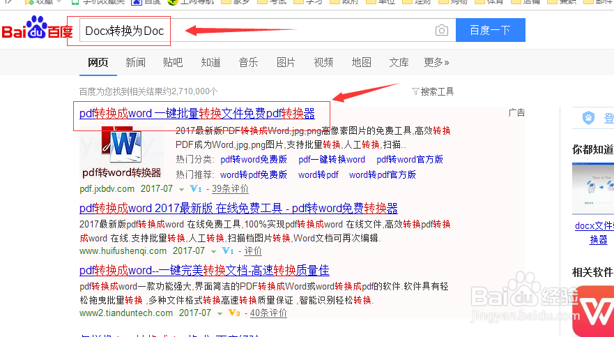The width and height of the screenshot is (614, 337).
Task: Select the 网页 tab
Action: pos(98,62)
